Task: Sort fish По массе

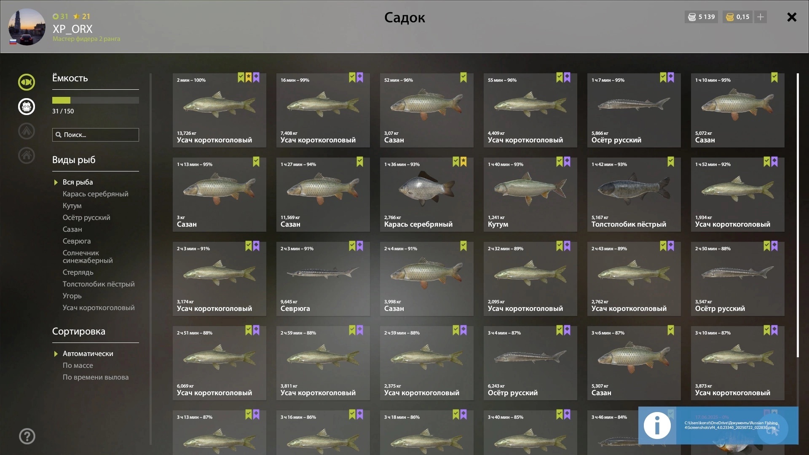Action: coord(78,365)
